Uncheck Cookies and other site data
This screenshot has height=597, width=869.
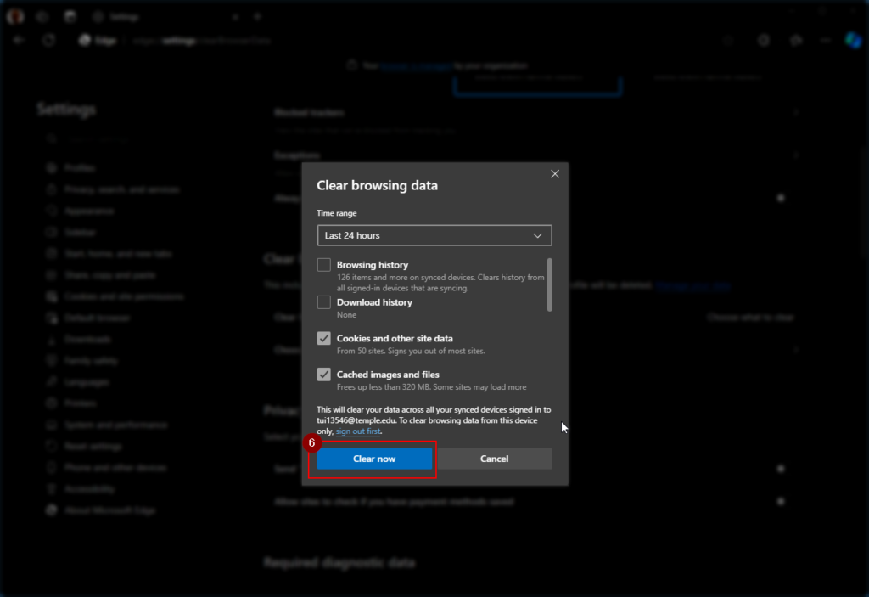(x=324, y=338)
